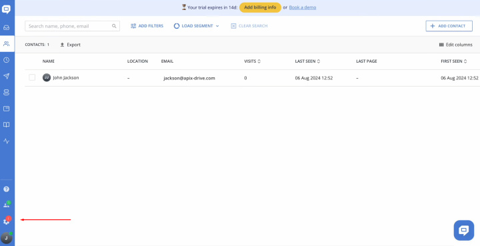Open the John Jackson contact name

[x=66, y=78]
